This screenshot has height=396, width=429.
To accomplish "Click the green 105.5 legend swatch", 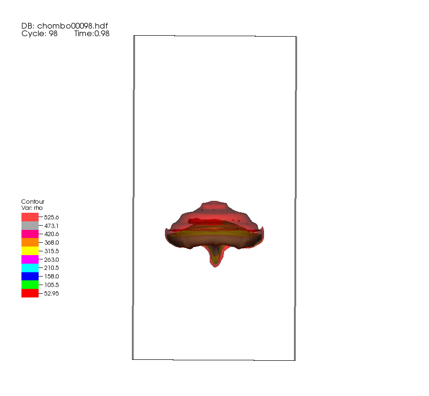I will point(30,285).
